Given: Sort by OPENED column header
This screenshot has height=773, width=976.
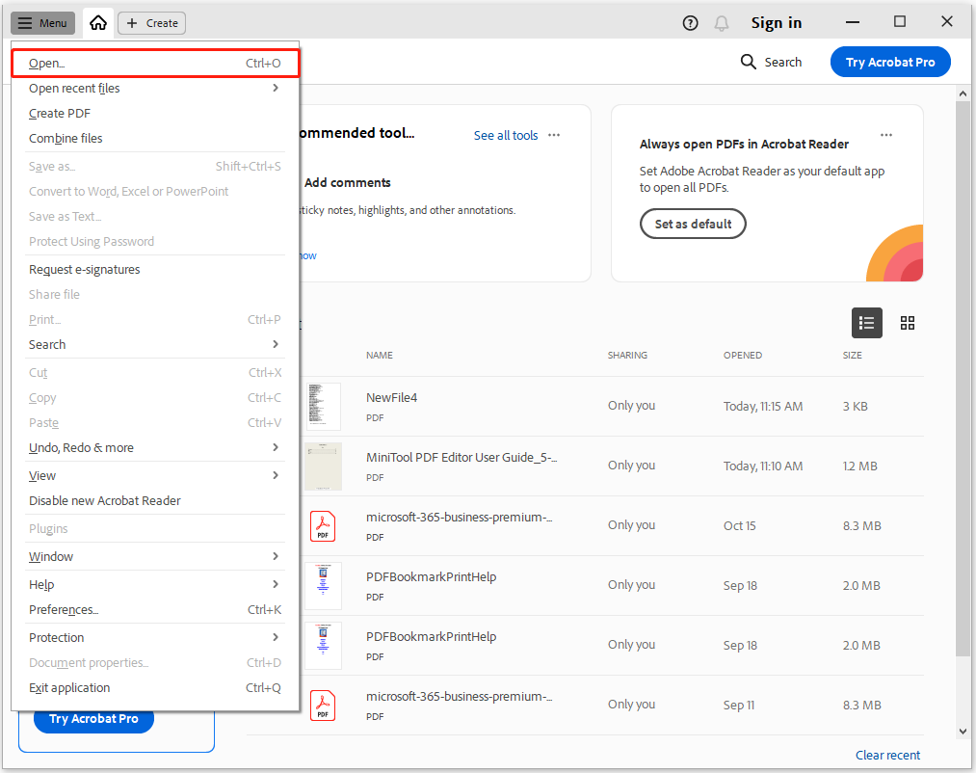Looking at the screenshot, I should [743, 355].
